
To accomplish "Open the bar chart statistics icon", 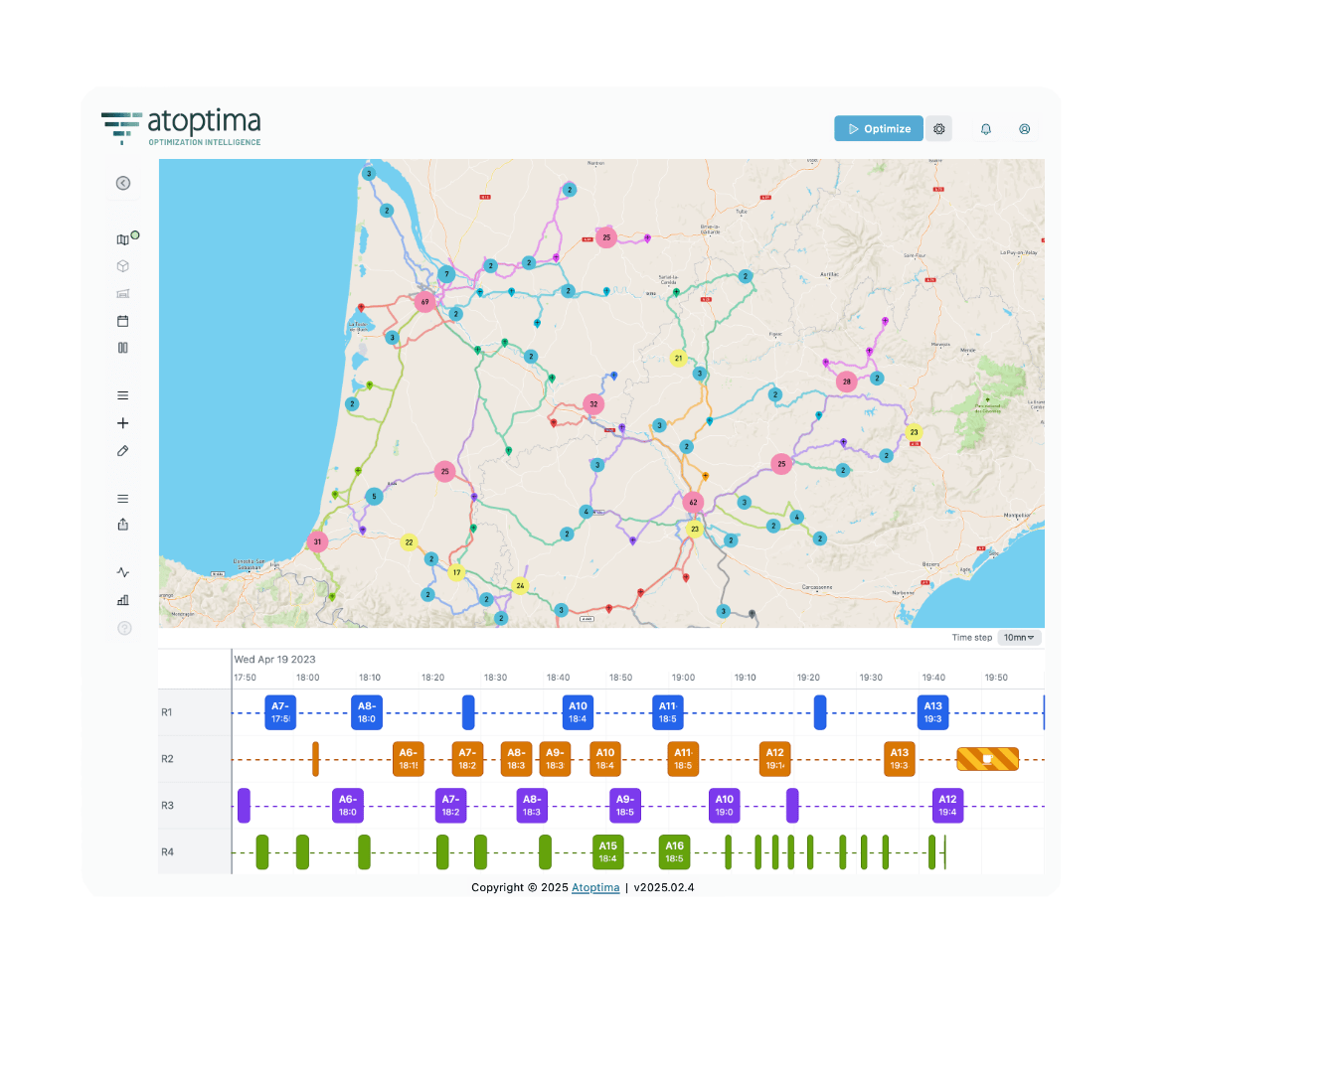I will click(x=123, y=600).
